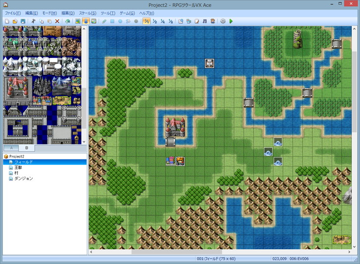The image size is (360, 264).
Task: Set map scale to 1/1
Action: [x=146, y=21]
